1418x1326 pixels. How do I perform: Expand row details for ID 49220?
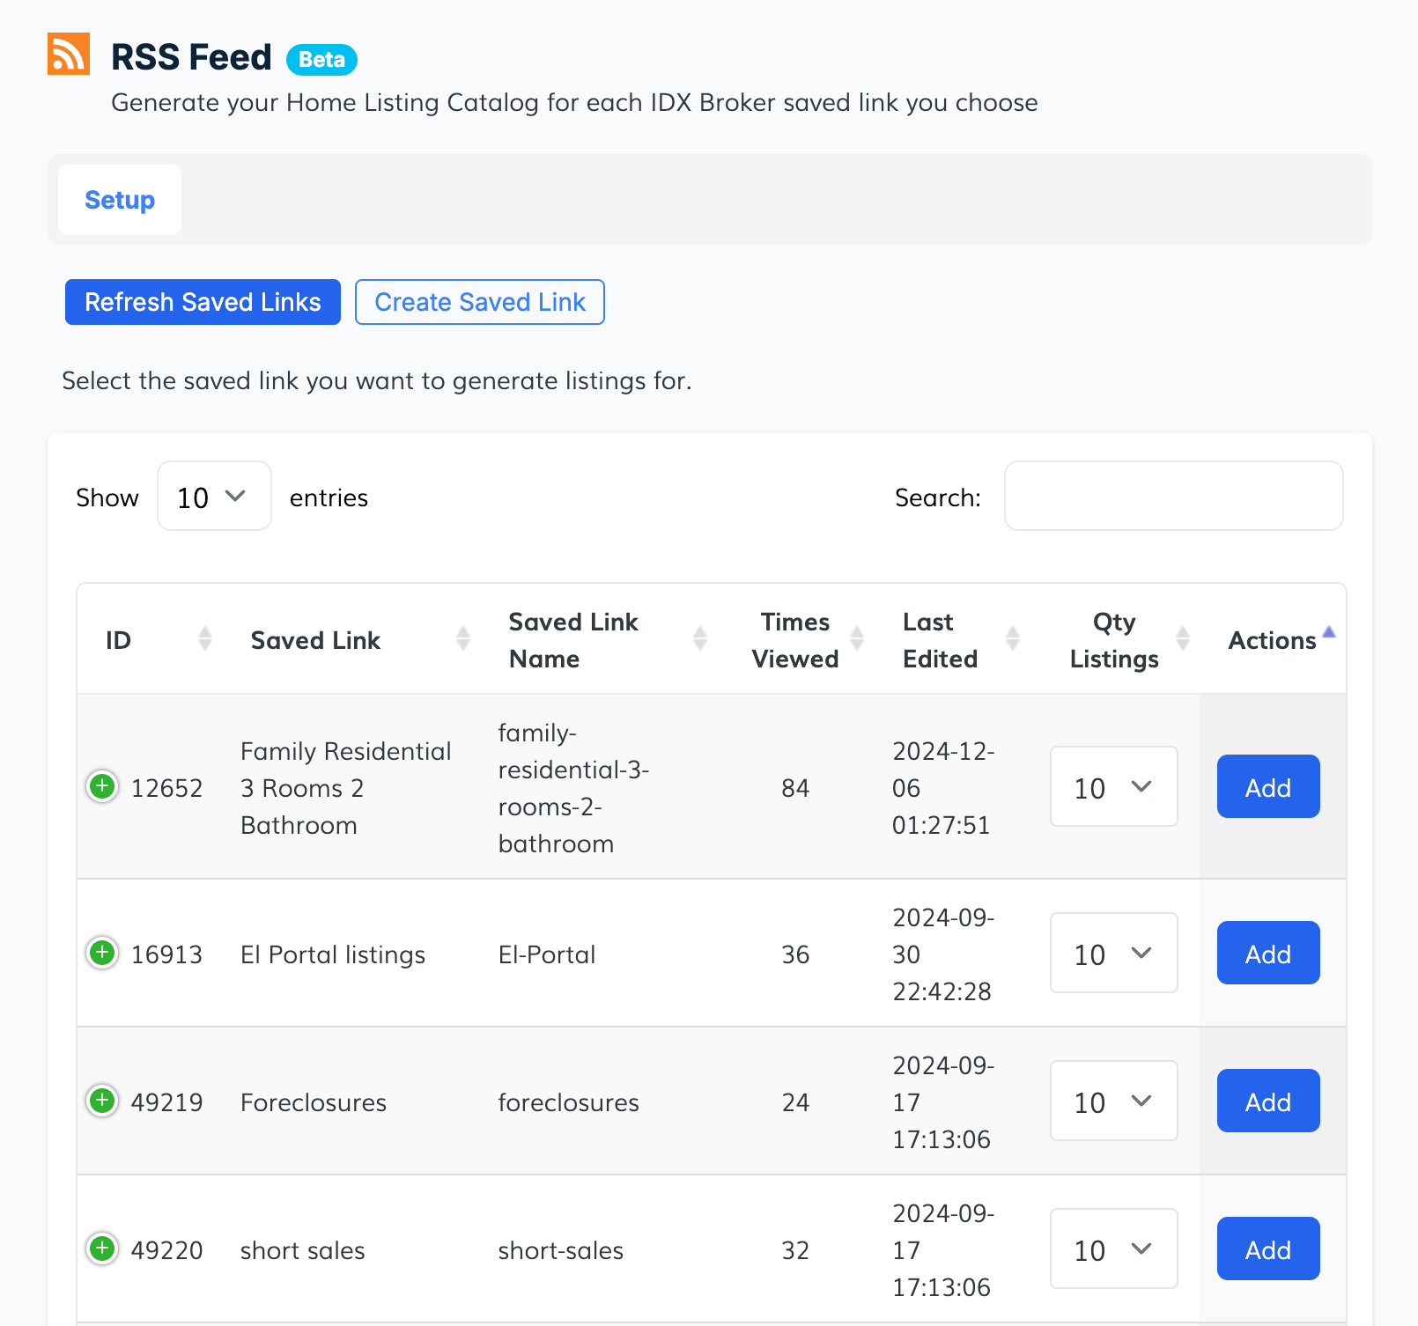pos(102,1249)
